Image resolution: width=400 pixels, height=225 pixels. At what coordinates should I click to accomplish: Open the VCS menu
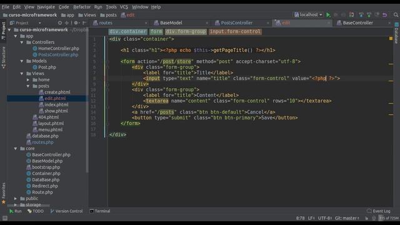coord(124,7)
